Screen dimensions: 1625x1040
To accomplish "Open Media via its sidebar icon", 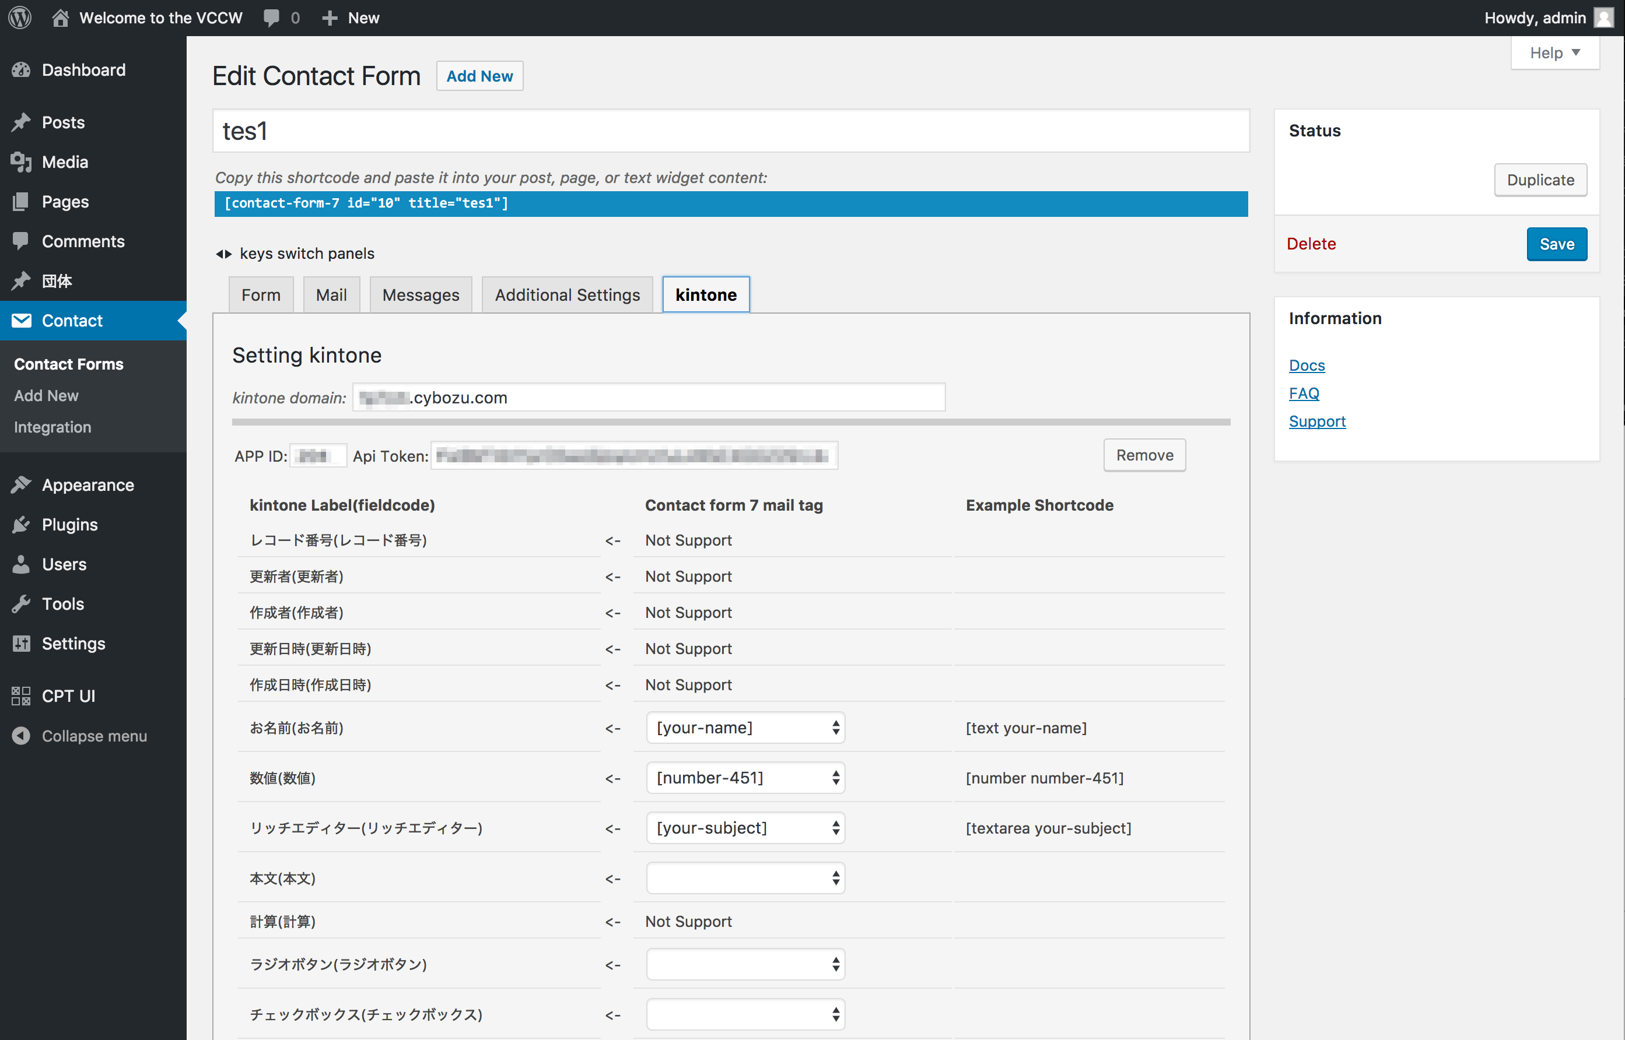I will click(x=22, y=162).
